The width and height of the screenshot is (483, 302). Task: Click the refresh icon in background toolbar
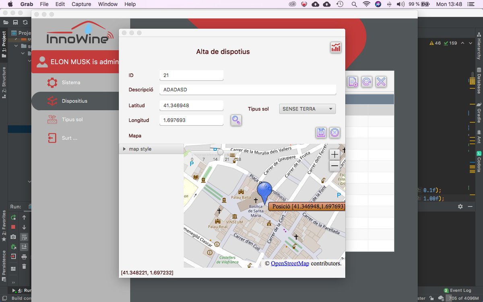tap(367, 82)
